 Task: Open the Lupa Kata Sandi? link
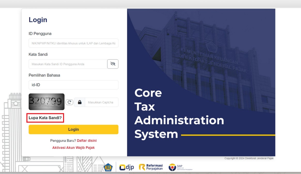(x=45, y=118)
